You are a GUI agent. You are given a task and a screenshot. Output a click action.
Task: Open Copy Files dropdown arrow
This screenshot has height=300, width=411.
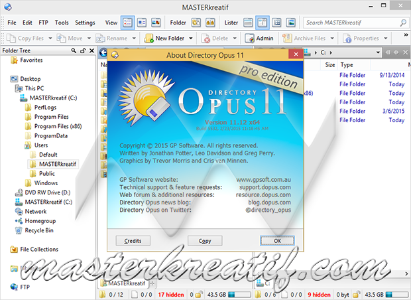(x=50, y=38)
